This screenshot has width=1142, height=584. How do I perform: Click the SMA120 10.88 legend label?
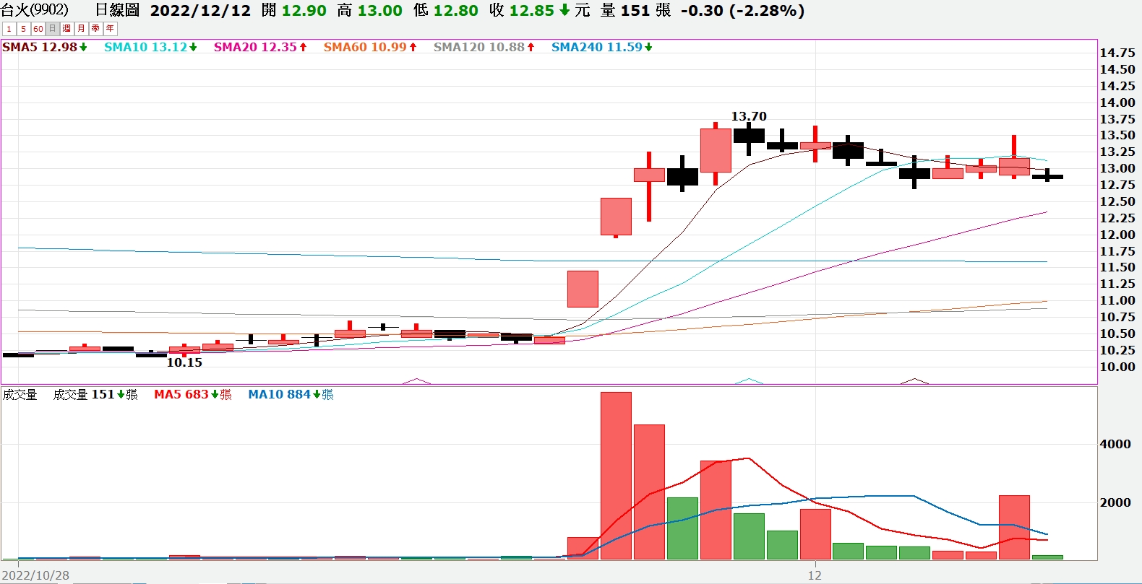pos(484,47)
